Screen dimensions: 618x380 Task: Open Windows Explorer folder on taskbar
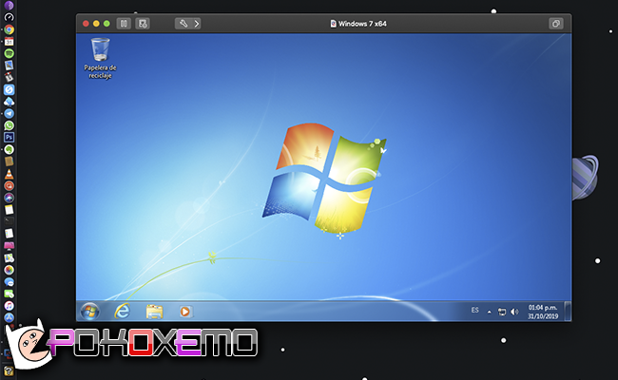[154, 312]
